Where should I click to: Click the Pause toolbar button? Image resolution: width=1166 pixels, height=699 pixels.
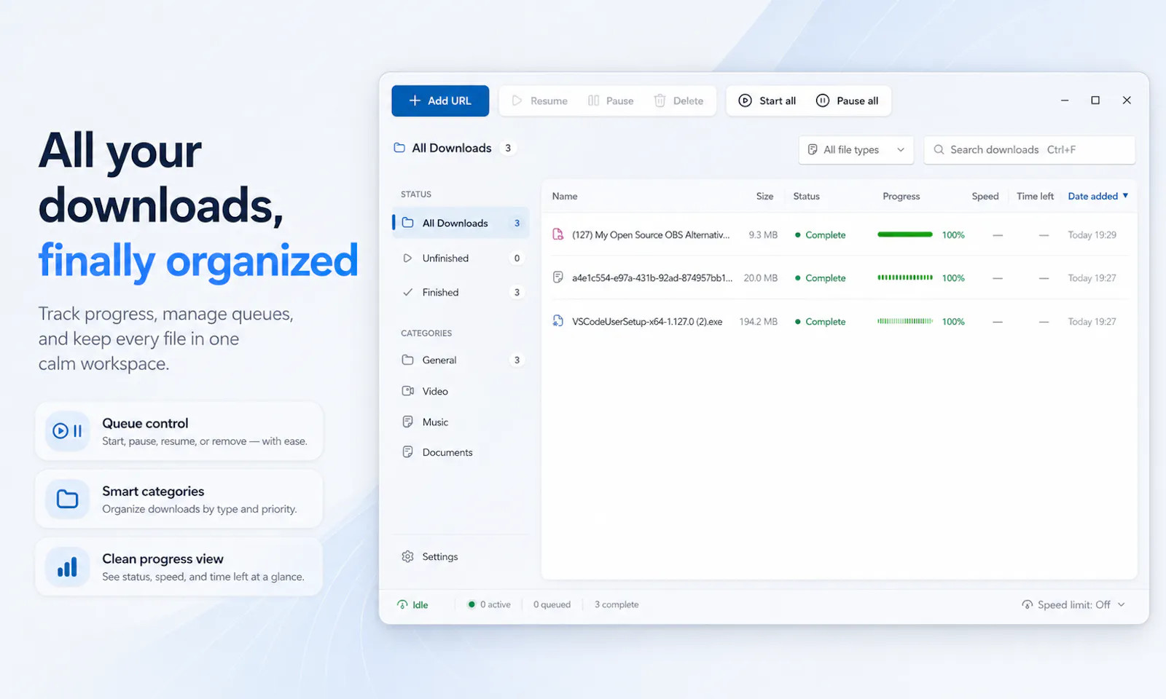[x=611, y=100]
